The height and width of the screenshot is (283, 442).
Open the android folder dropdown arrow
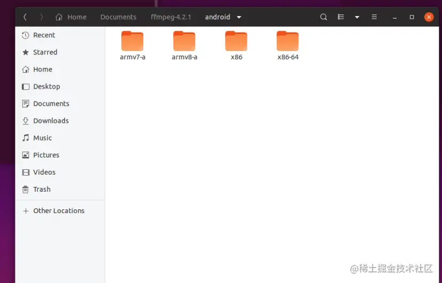(x=239, y=17)
